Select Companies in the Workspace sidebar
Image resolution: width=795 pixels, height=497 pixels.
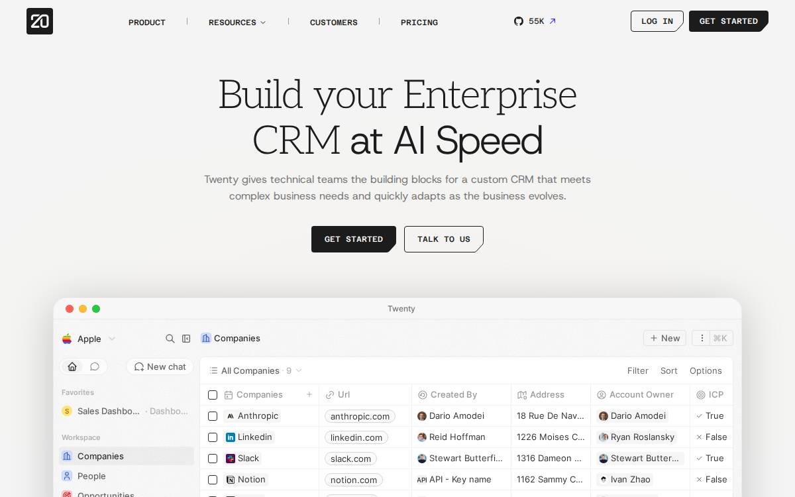tap(127, 456)
